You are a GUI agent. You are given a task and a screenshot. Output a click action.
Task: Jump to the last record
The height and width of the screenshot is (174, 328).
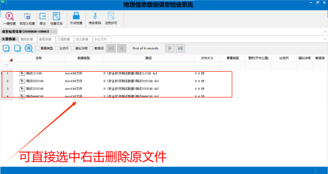[180, 48]
